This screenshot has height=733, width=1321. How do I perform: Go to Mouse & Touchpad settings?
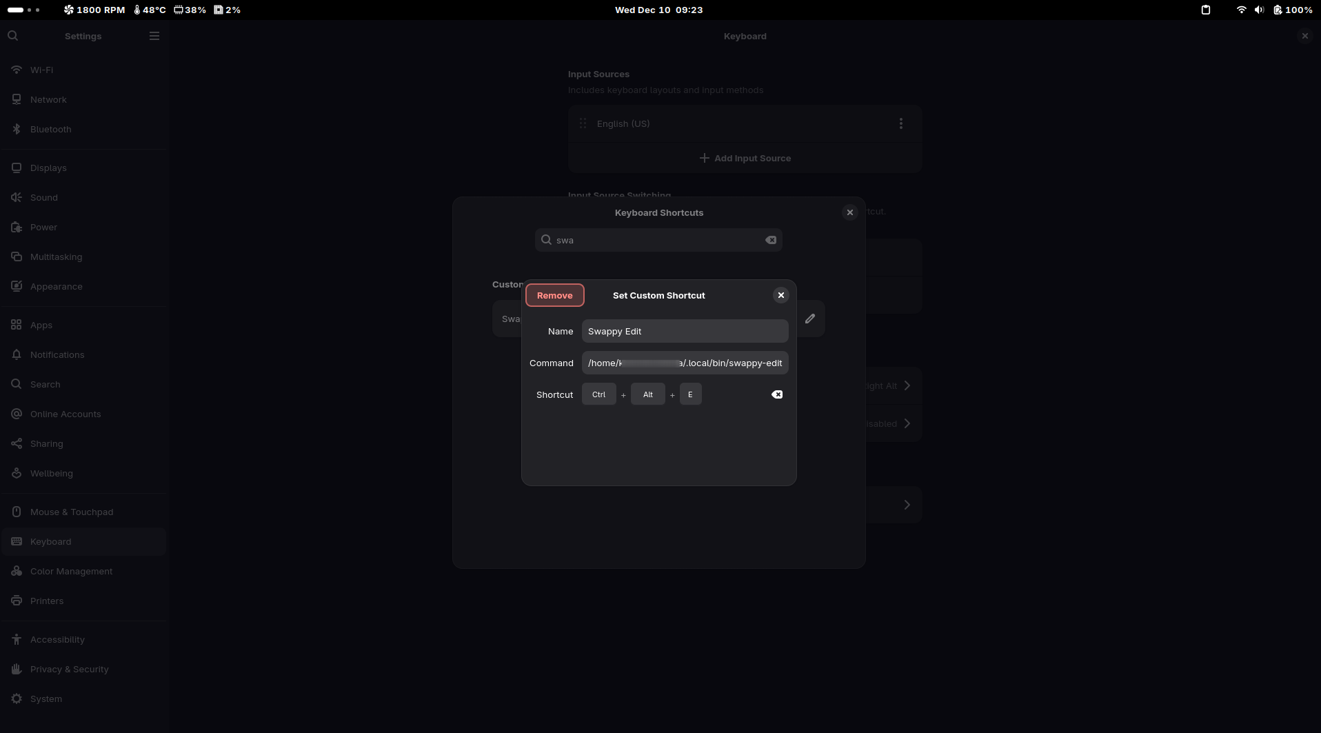[x=72, y=512]
